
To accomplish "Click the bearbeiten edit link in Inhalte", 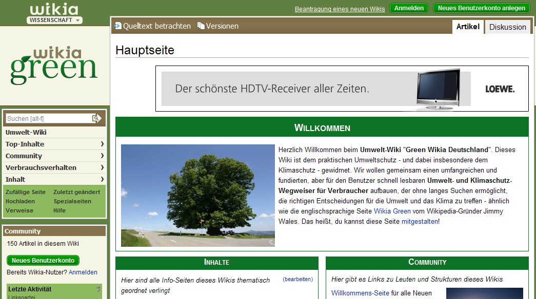I will point(297,279).
